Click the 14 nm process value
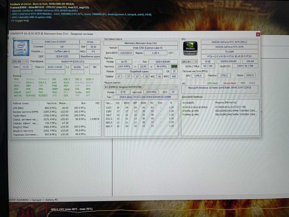 click(x=90, y=42)
